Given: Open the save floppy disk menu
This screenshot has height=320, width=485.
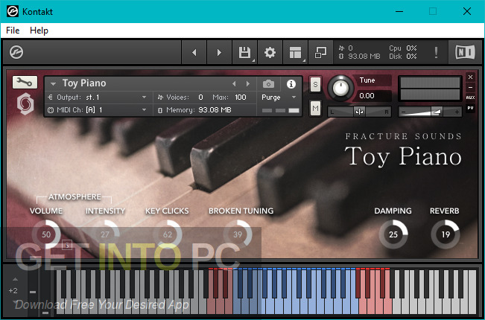Looking at the screenshot, I should [244, 53].
